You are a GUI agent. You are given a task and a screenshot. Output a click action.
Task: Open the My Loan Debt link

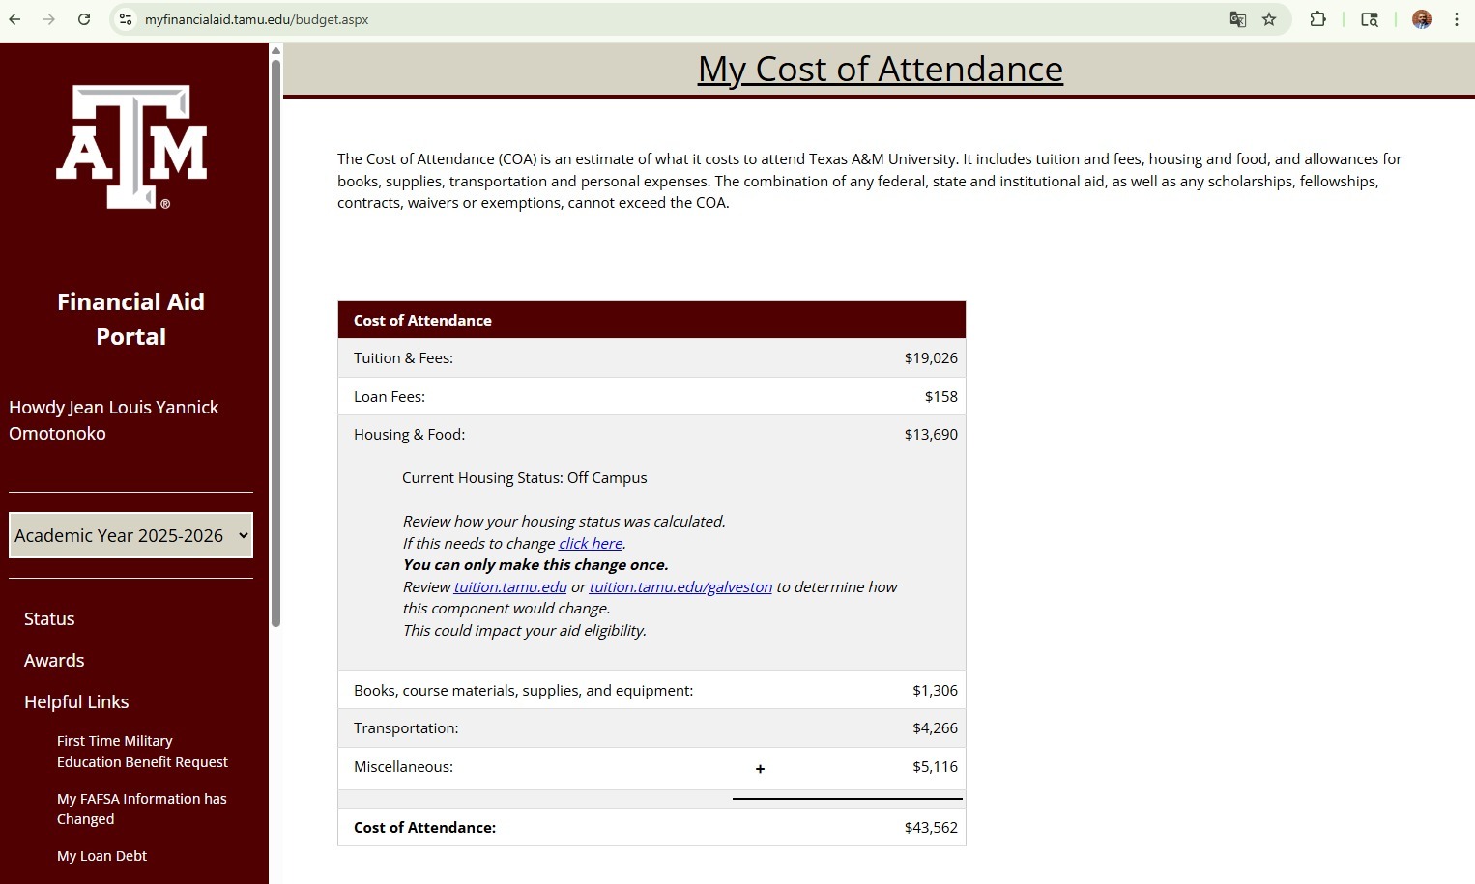[x=101, y=856]
